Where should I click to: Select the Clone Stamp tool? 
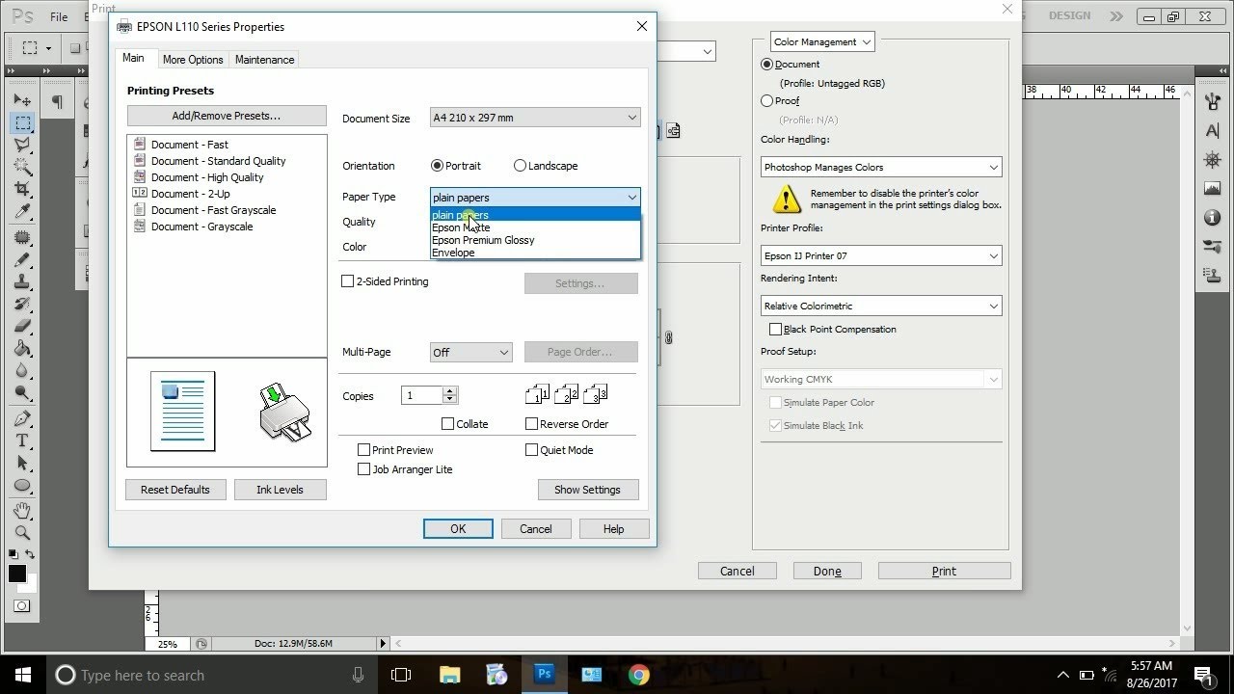click(22, 281)
